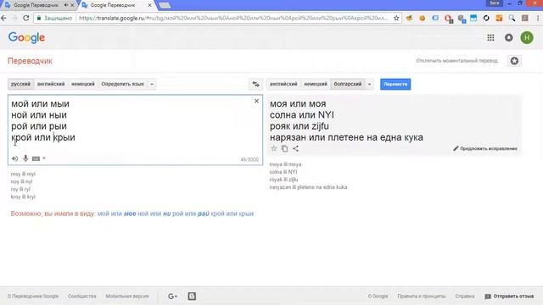543x305 pixels.
Task: Click Отправить отзыв feedback button
Action: click(509, 297)
